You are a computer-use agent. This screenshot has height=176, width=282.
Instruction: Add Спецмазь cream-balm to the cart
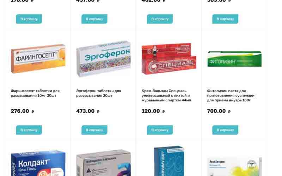pos(160,130)
